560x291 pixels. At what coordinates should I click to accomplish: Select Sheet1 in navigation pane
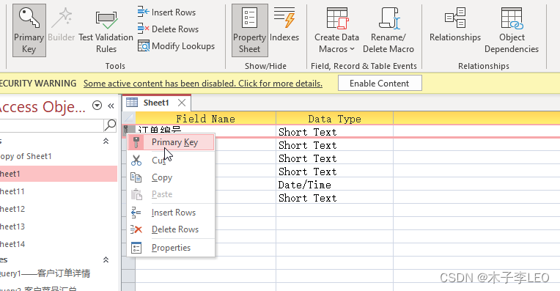click(59, 174)
